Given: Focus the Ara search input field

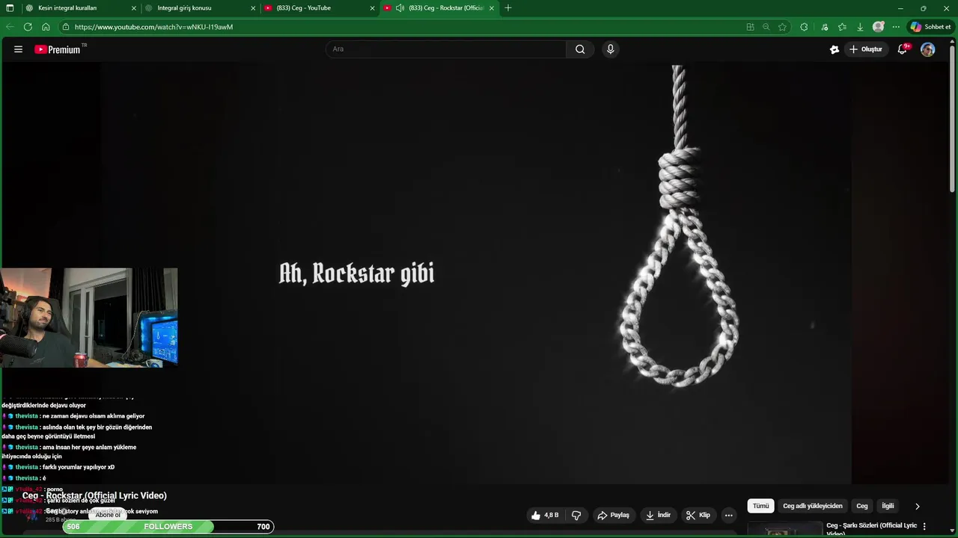Looking at the screenshot, I should [446, 49].
